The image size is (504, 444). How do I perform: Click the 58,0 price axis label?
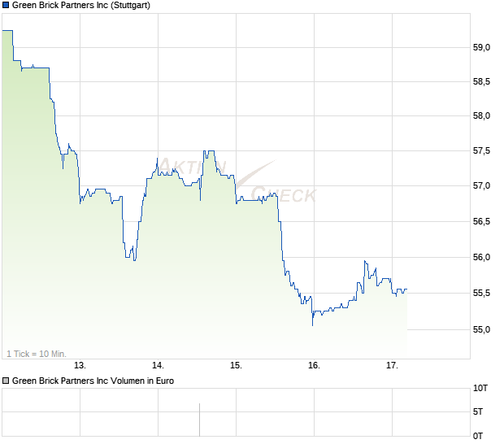(481, 115)
